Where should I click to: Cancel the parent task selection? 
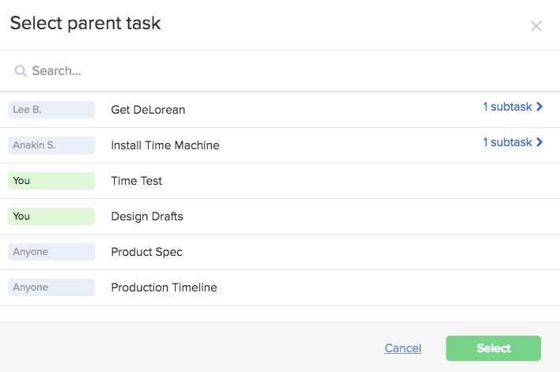(x=403, y=348)
